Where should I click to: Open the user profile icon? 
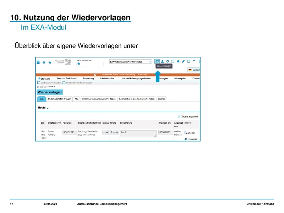coord(162,61)
